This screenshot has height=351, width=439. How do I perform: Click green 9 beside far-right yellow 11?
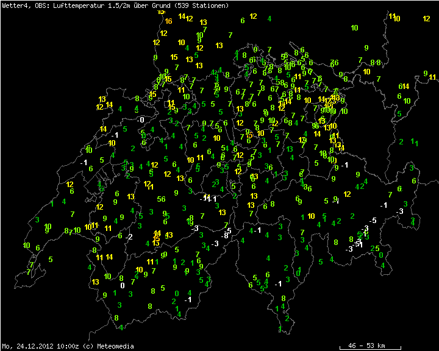[x=425, y=73]
